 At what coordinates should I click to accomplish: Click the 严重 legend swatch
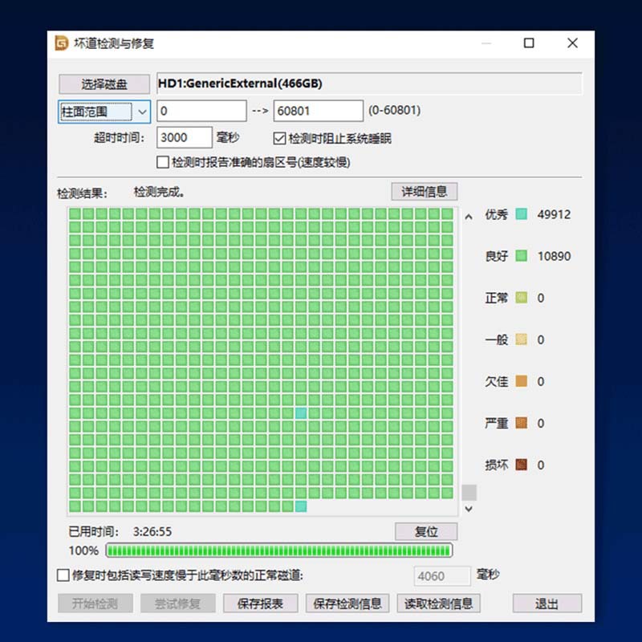tap(522, 423)
